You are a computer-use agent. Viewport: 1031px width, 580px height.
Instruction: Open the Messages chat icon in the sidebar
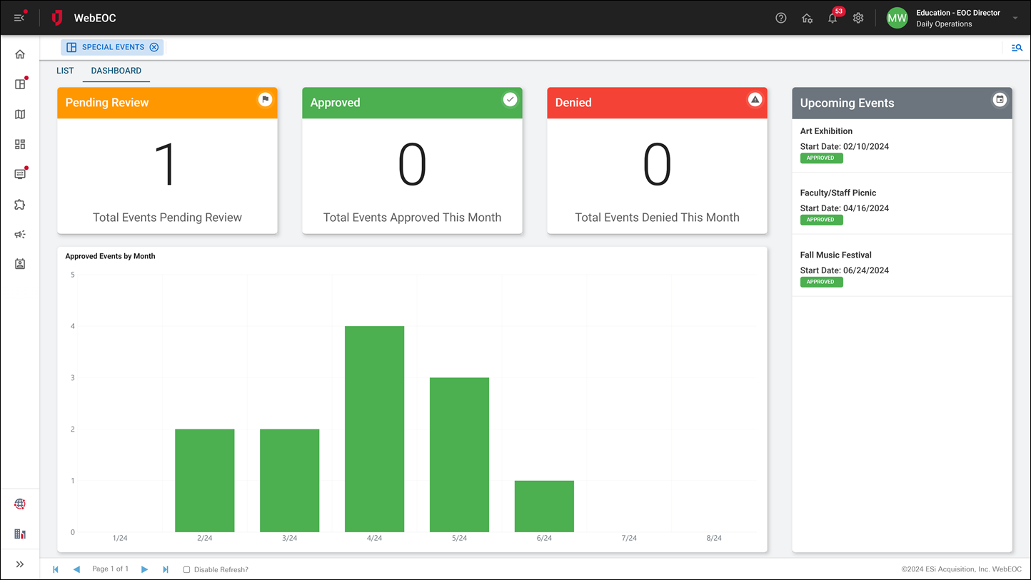click(19, 173)
